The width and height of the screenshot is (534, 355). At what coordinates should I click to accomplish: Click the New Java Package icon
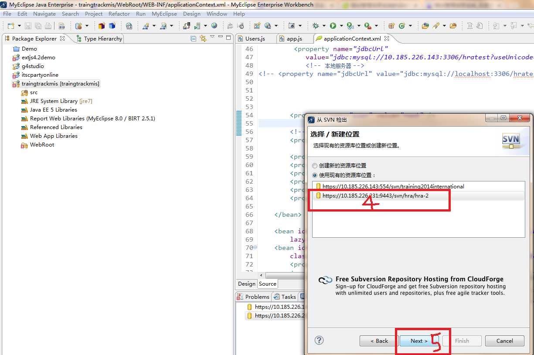pos(391,26)
